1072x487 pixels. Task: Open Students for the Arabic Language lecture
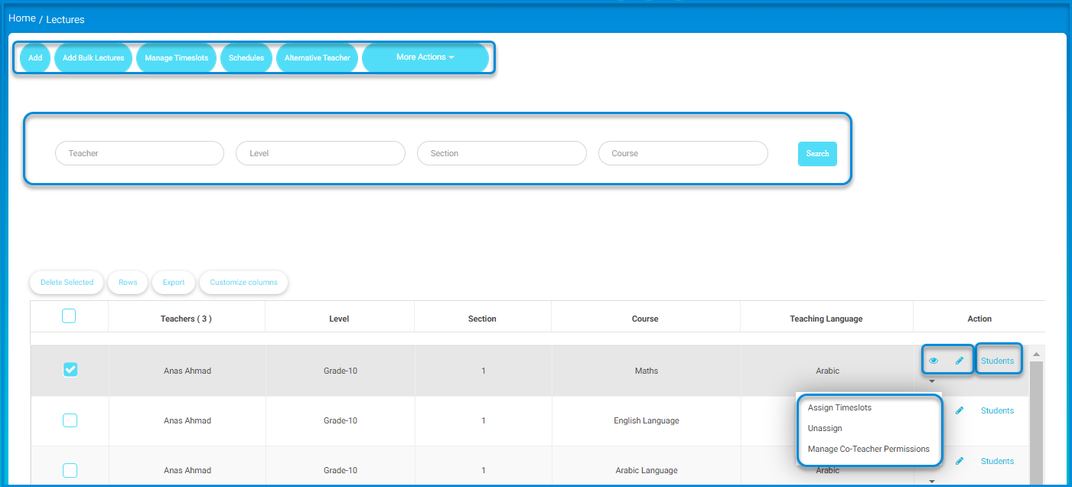[x=997, y=461]
